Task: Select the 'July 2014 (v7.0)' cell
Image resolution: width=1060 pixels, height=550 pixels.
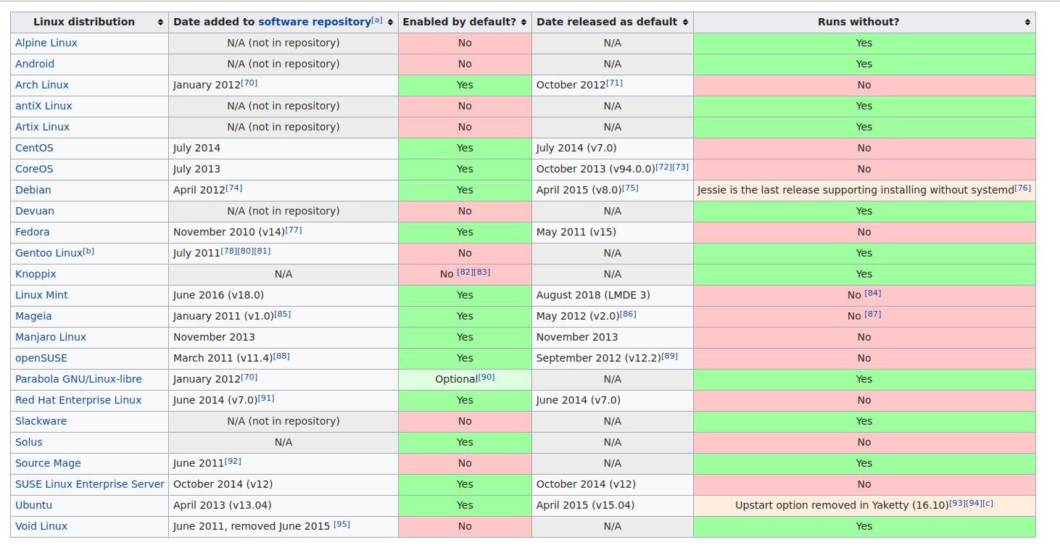Action: pos(613,148)
